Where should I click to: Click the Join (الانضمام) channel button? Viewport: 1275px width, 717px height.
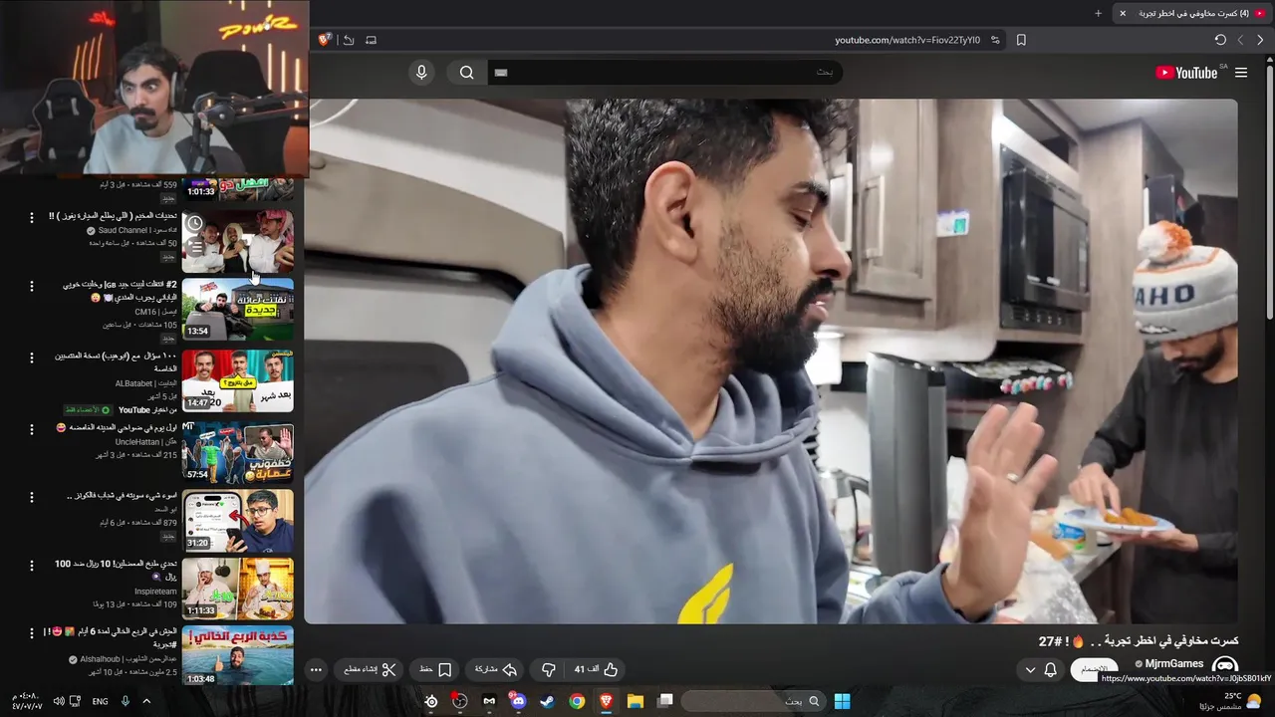pyautogui.click(x=1094, y=669)
